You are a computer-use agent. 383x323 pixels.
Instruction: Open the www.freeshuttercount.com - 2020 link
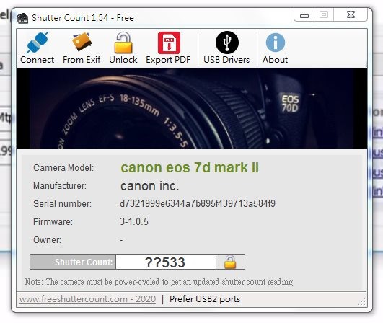[88, 299]
